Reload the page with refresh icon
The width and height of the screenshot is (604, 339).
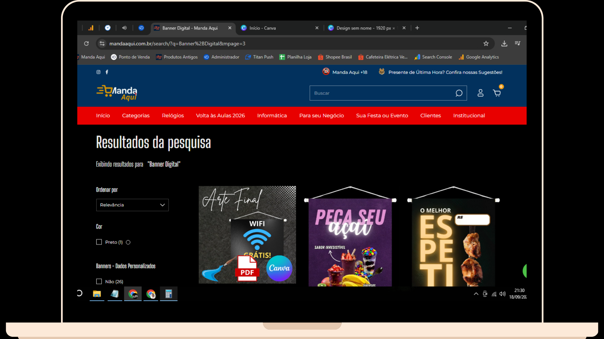[87, 44]
